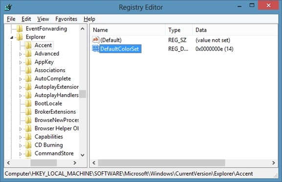Click the values pane horizontal scrollbar thumb
282x182 pixels.
click(x=161, y=163)
